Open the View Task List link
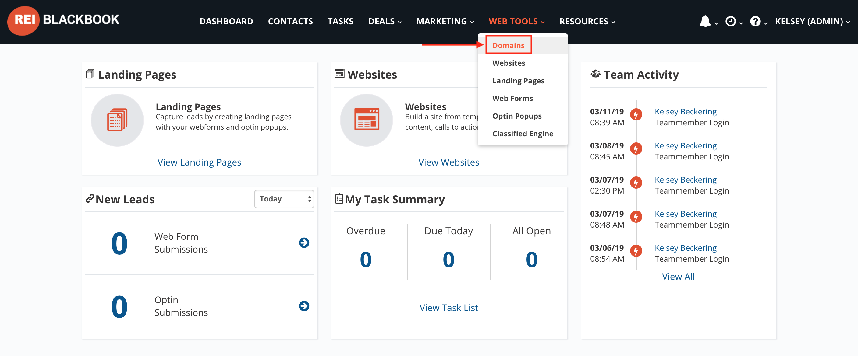The width and height of the screenshot is (858, 356). [448, 308]
